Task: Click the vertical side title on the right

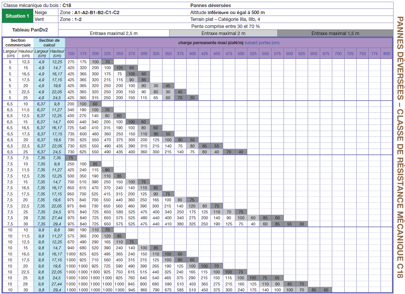Action: (399, 147)
